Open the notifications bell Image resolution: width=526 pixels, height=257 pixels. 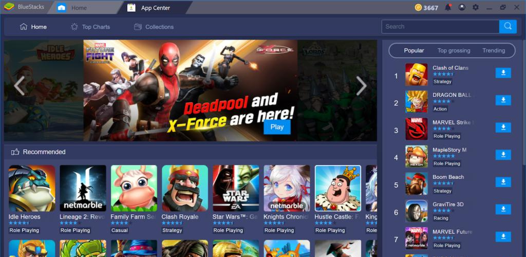448,7
